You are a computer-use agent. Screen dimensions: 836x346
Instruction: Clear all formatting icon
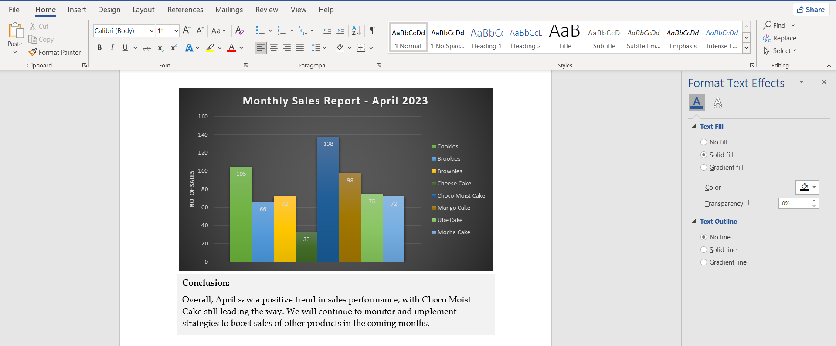239,30
